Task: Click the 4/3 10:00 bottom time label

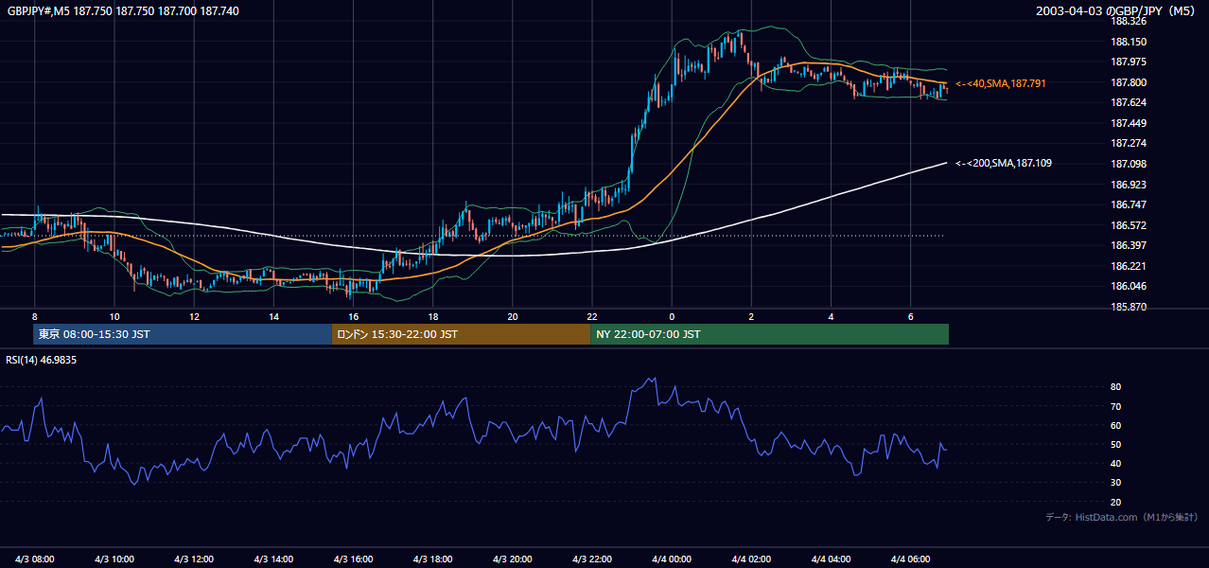Action: click(114, 558)
